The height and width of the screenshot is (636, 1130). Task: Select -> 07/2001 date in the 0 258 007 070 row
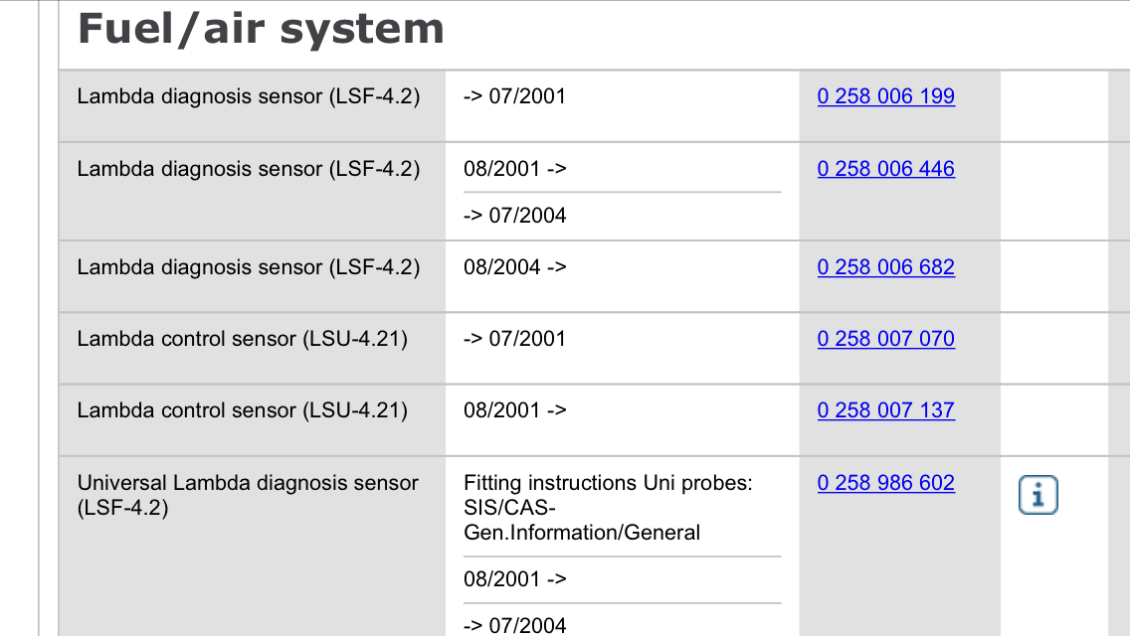514,339
